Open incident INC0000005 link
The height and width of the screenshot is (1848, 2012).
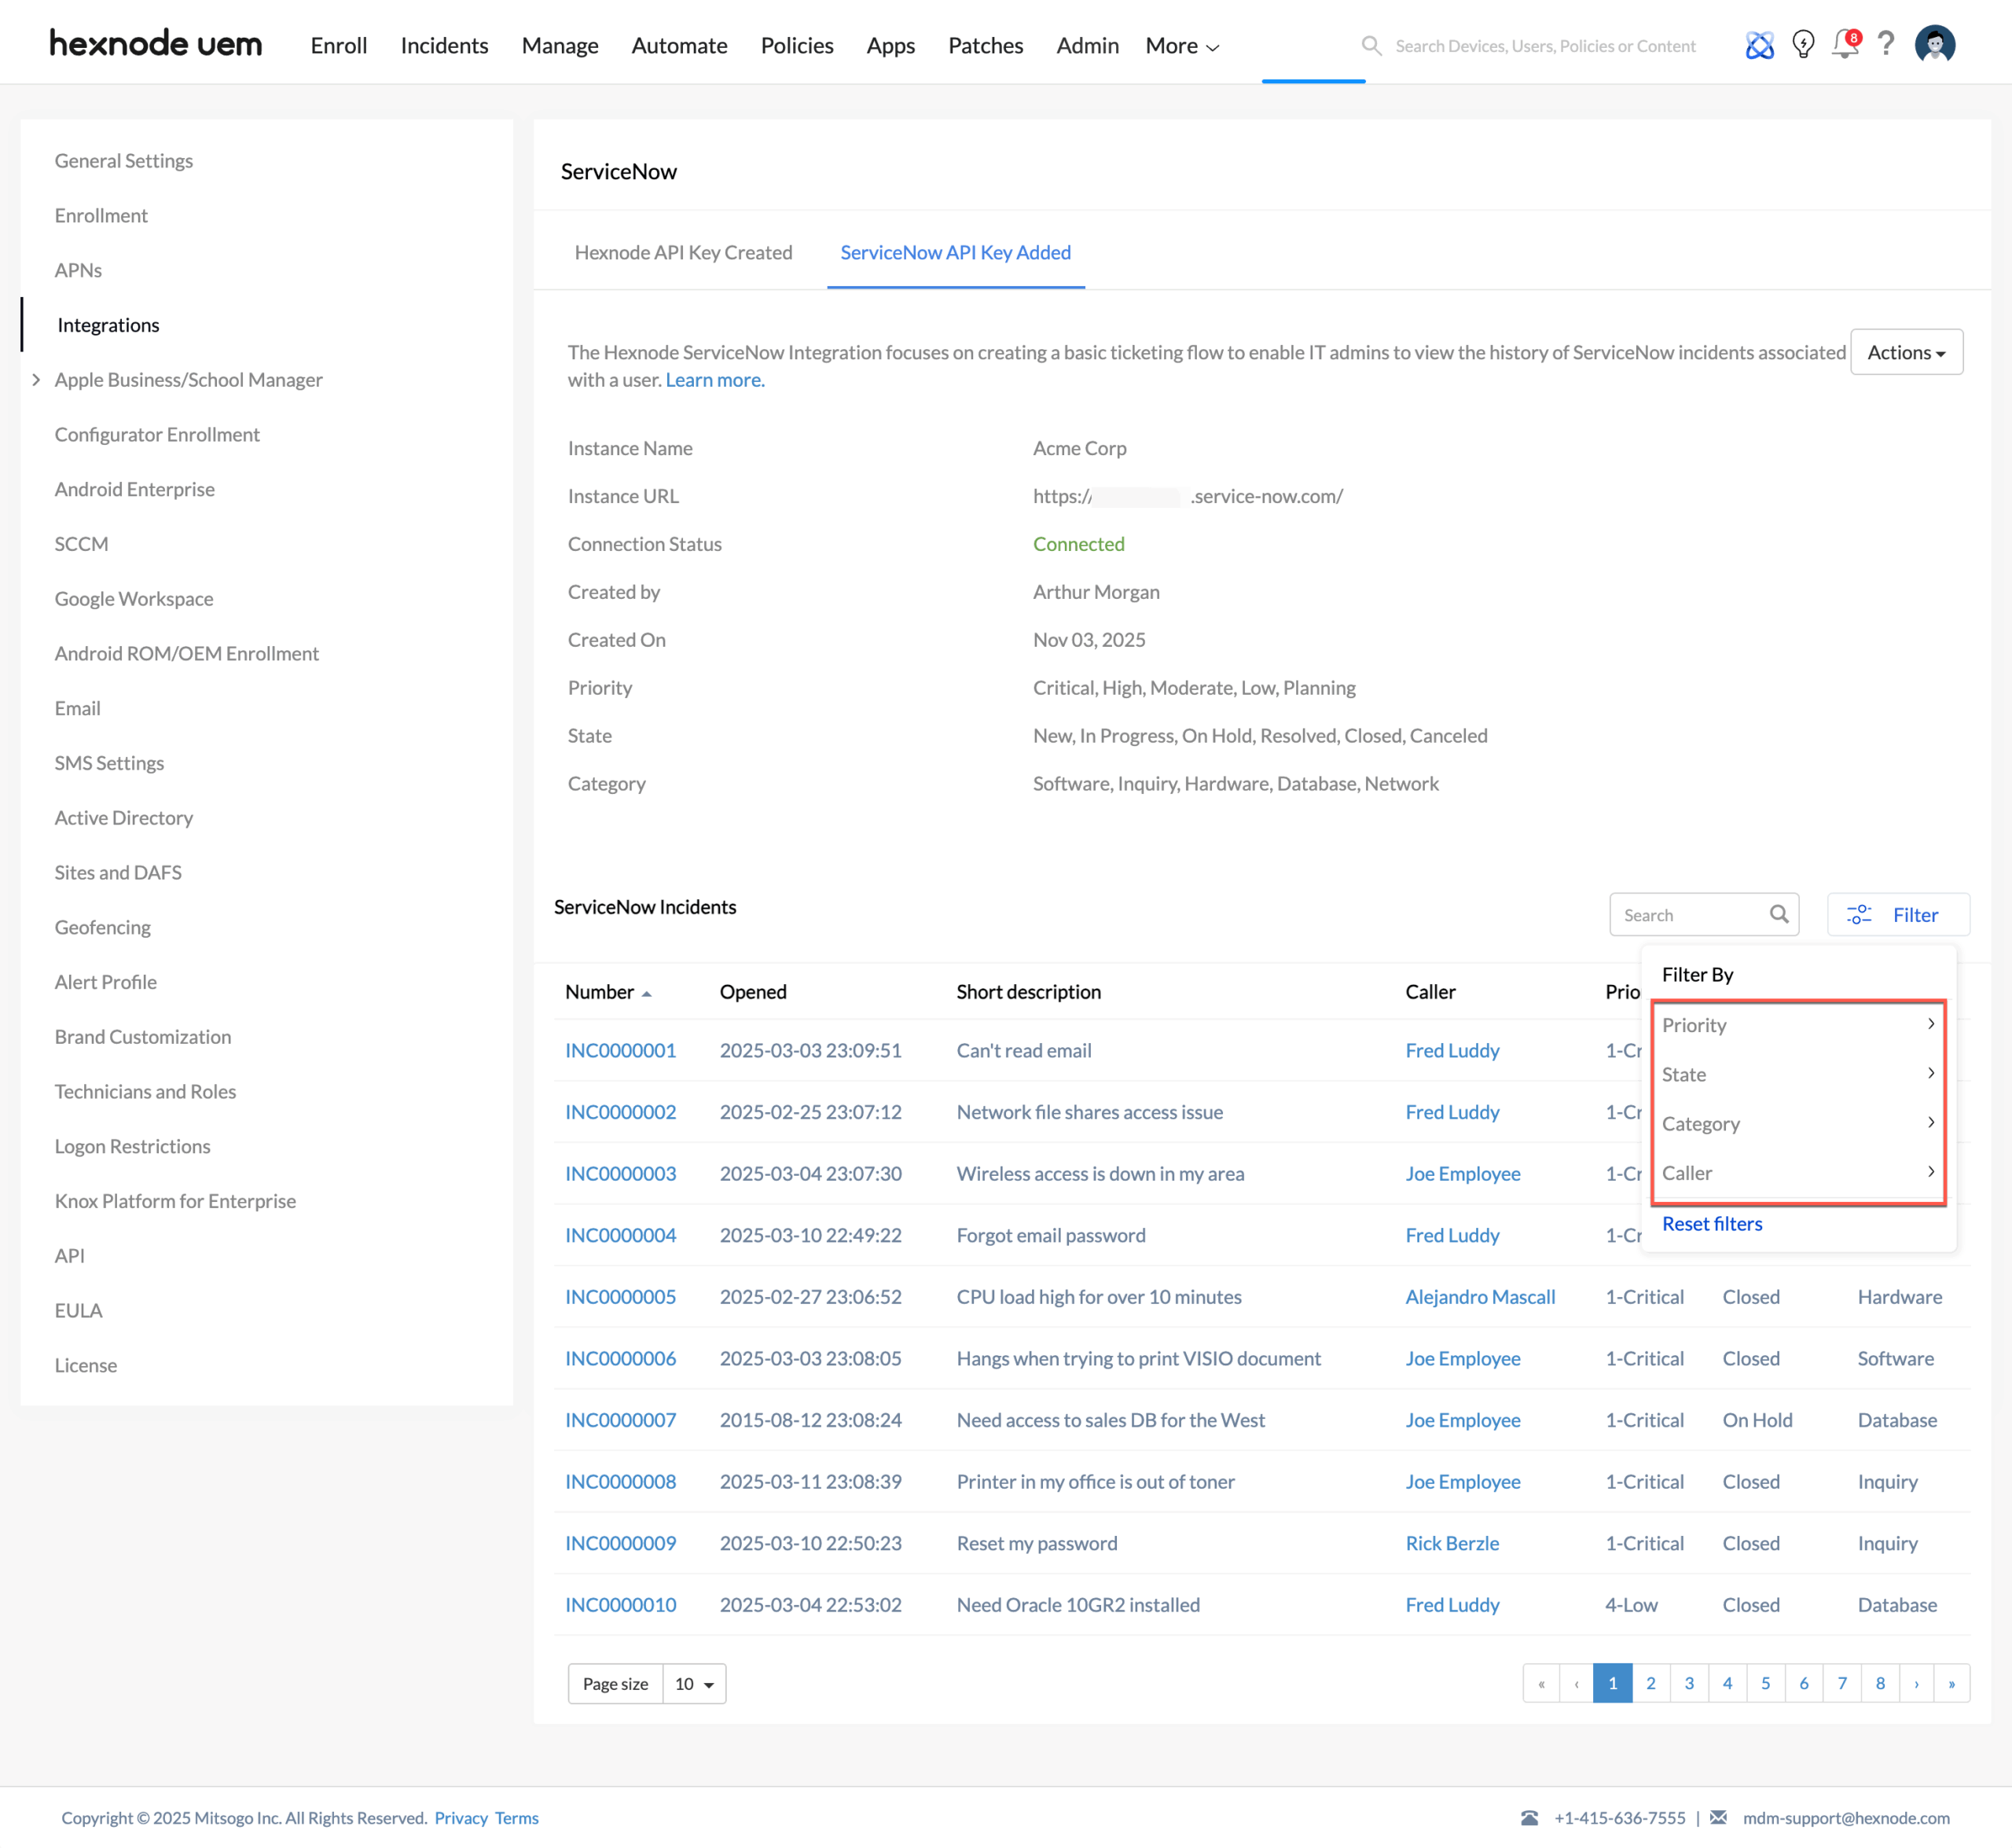click(620, 1296)
